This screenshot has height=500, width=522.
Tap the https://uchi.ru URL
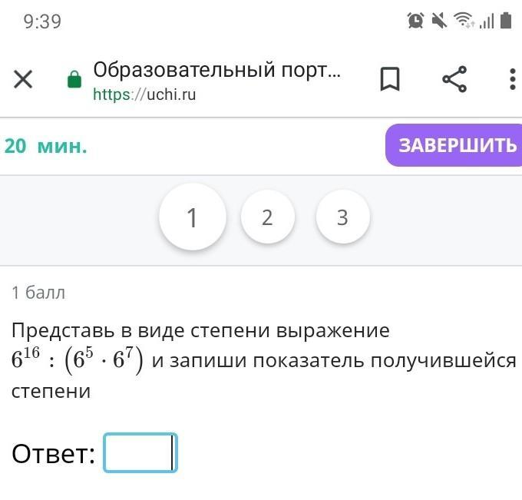coord(144,94)
